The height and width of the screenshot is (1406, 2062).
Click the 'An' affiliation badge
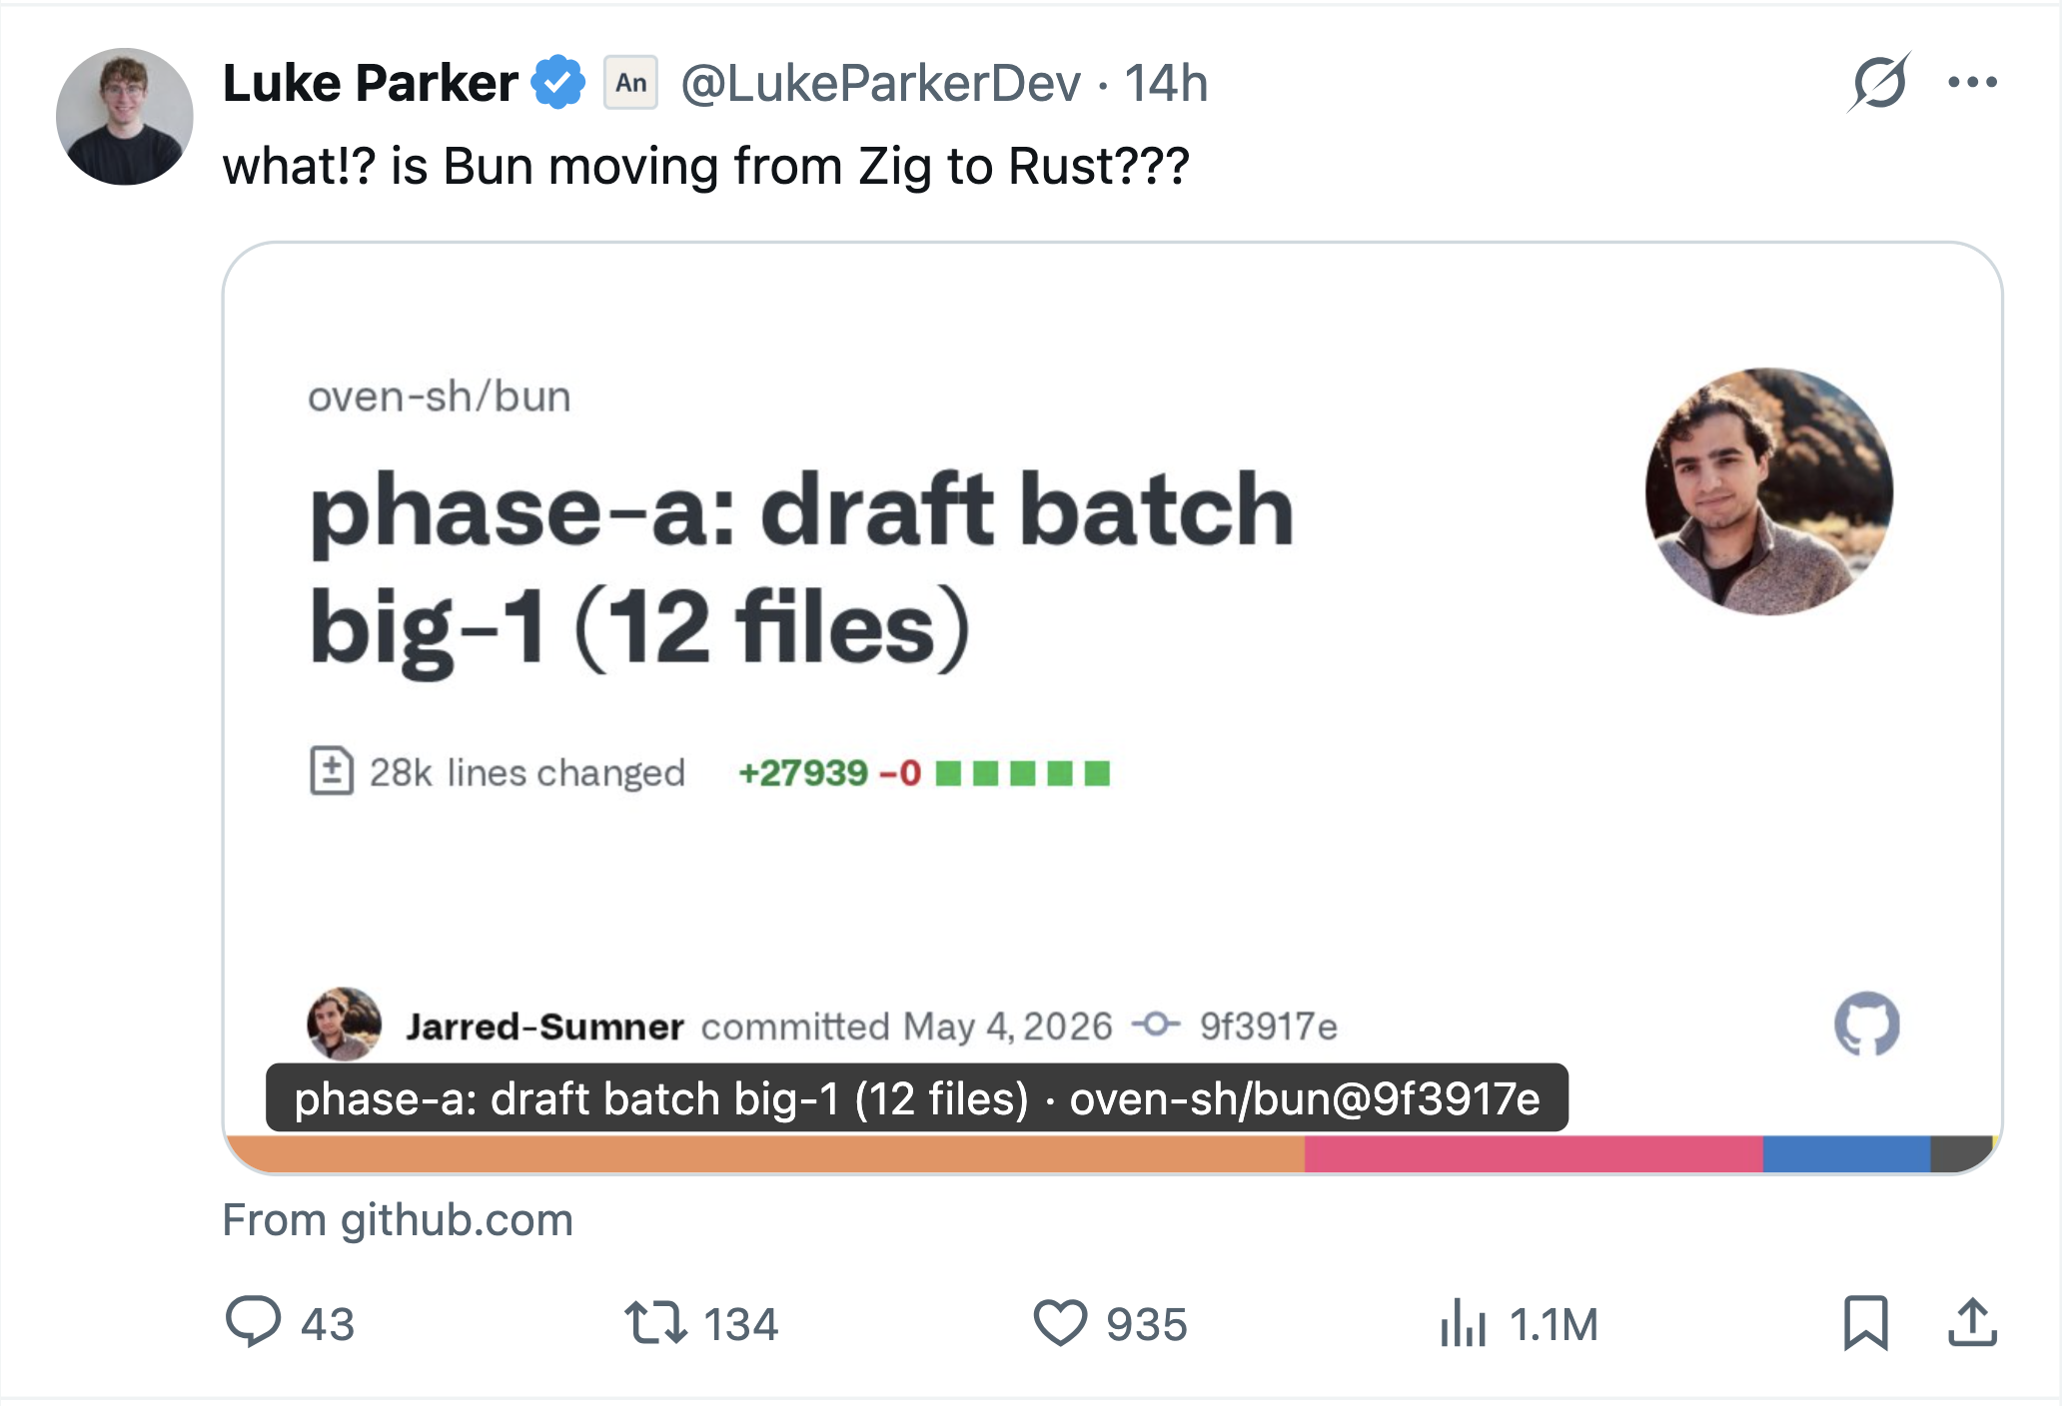[630, 82]
